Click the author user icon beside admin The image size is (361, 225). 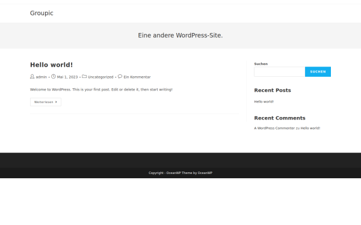point(32,76)
